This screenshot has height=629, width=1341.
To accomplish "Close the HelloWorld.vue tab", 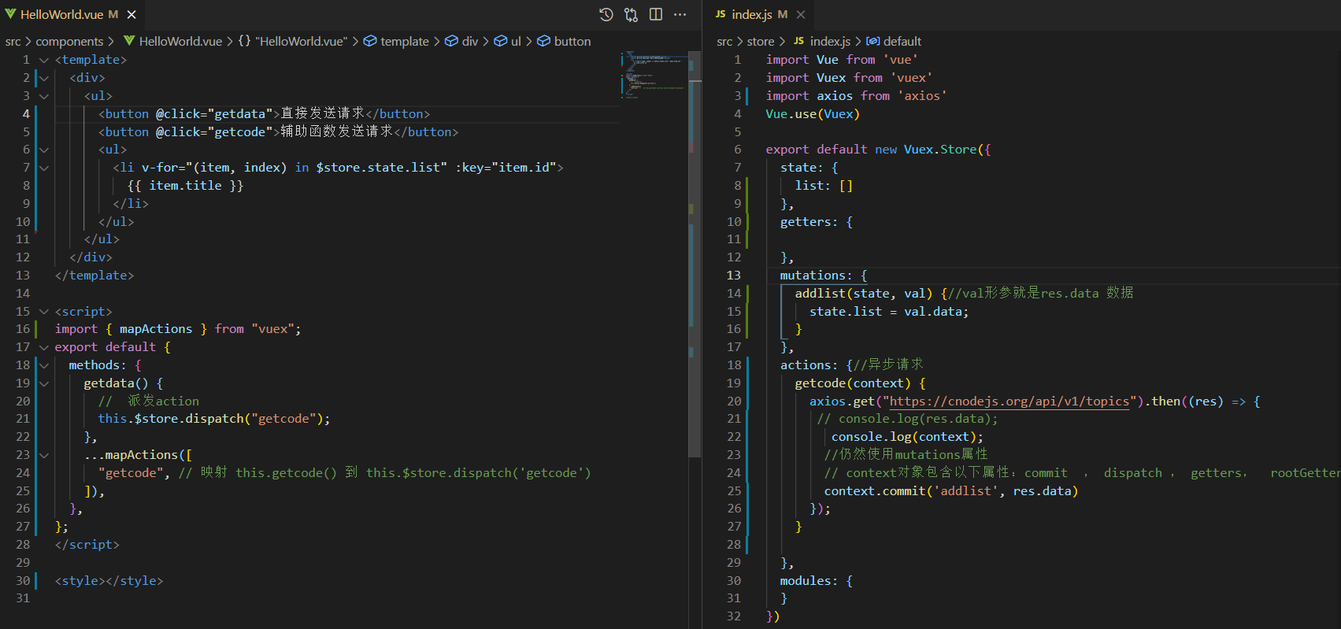I will pos(132,14).
